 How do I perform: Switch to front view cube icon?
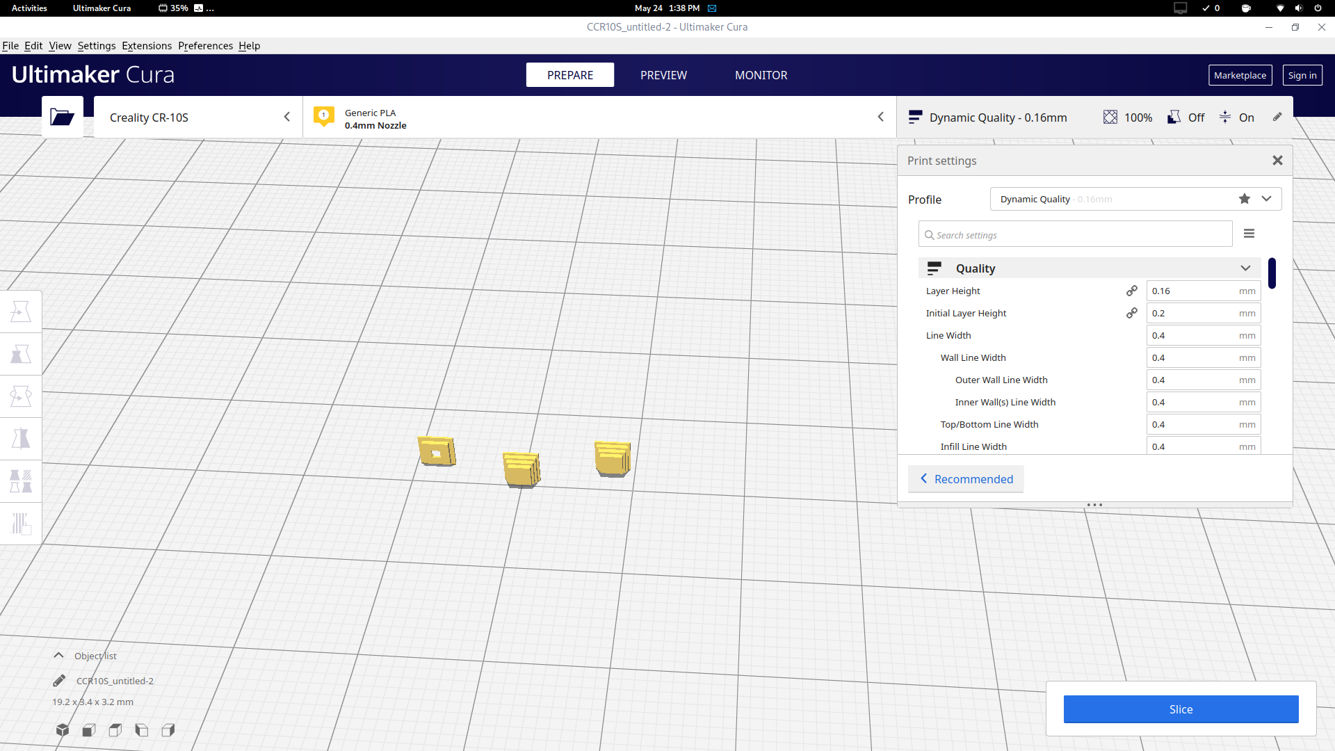[89, 730]
